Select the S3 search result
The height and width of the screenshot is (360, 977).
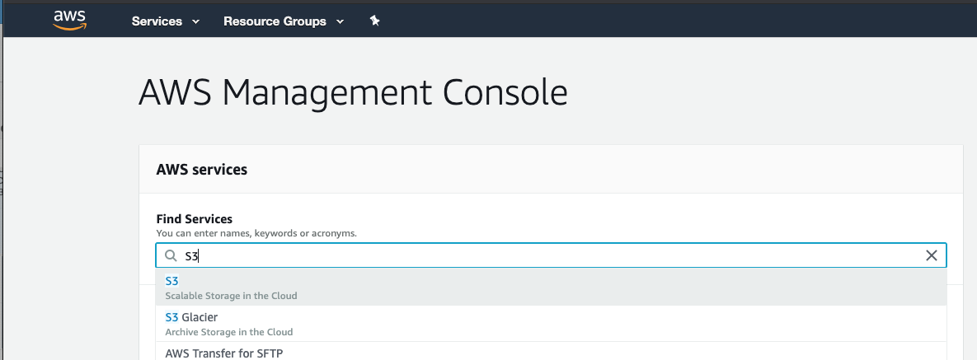pos(551,288)
